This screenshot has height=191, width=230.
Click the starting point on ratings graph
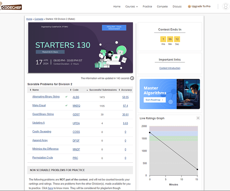coord(150,133)
